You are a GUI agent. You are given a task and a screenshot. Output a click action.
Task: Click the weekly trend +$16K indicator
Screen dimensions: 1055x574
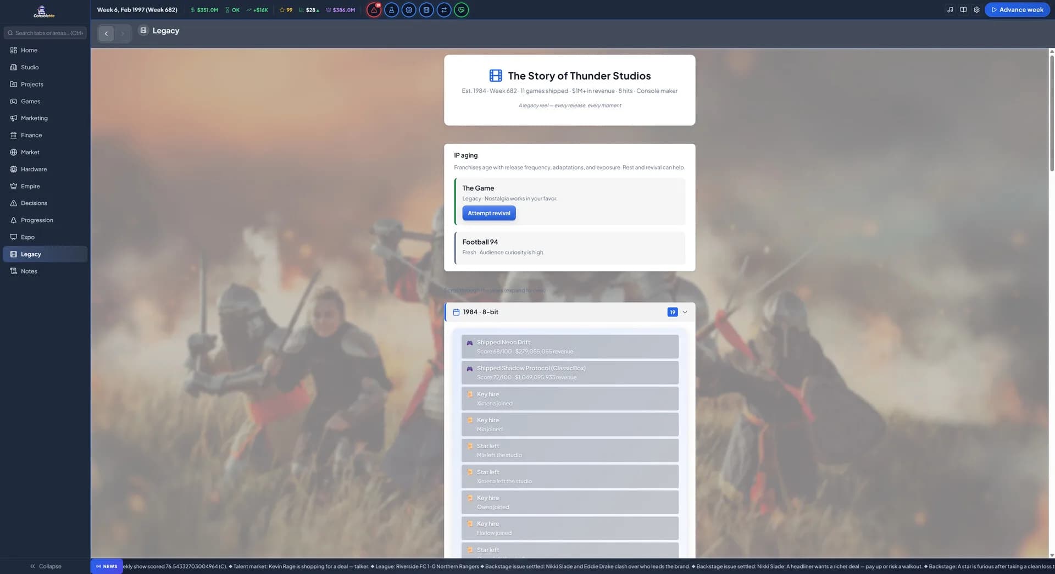click(x=257, y=10)
